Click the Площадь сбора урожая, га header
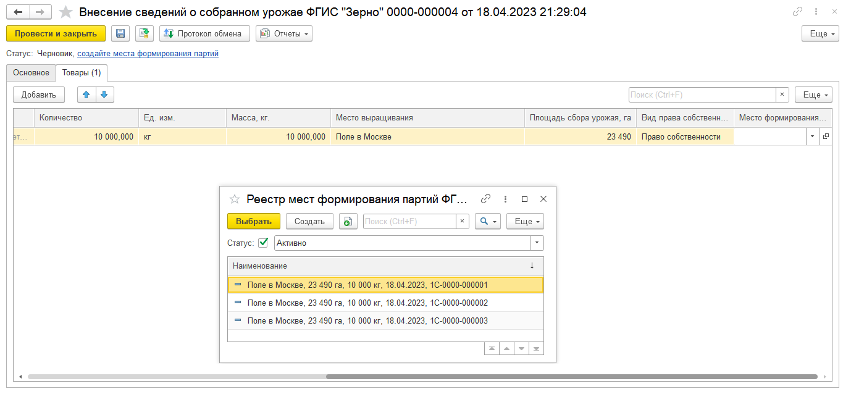851x394 pixels. [x=581, y=117]
